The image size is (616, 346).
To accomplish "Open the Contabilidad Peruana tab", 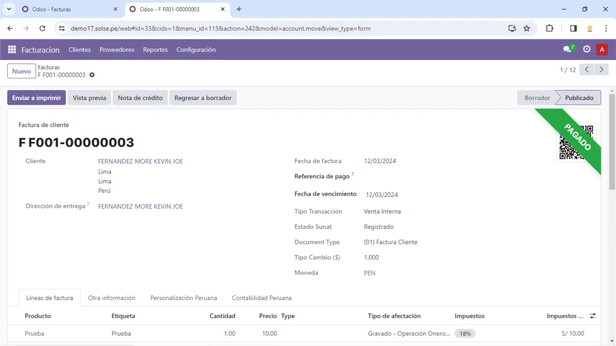I will coord(261,298).
